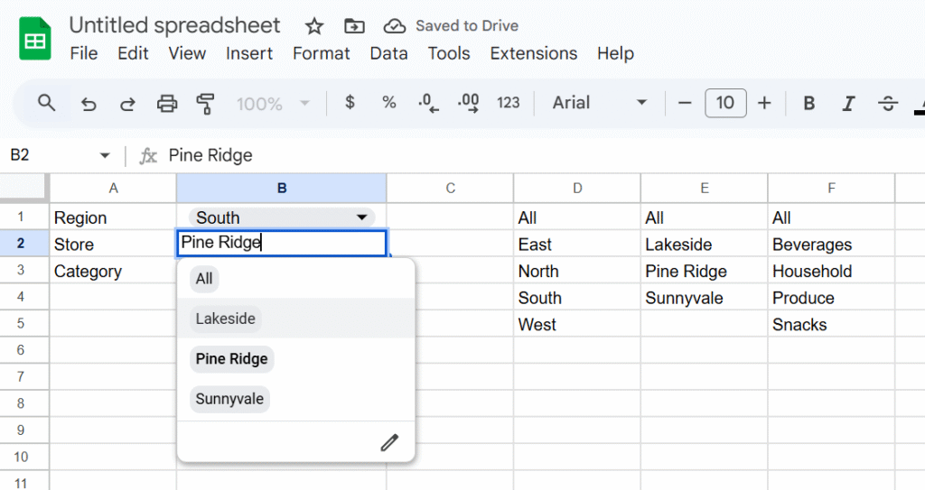925x490 pixels.
Task: Click the Google Sheets home icon
Action: click(x=35, y=41)
